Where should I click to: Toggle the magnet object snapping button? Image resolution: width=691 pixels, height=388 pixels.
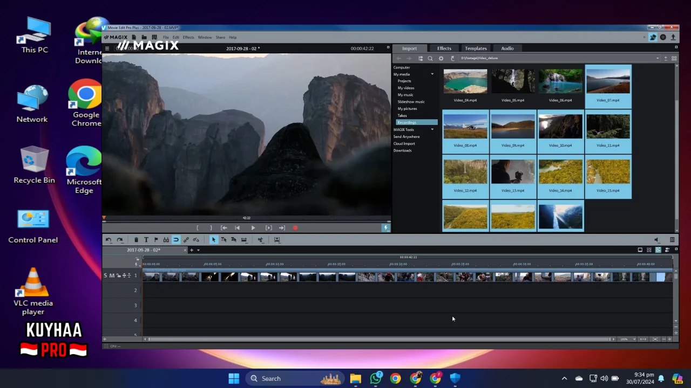[x=176, y=240]
